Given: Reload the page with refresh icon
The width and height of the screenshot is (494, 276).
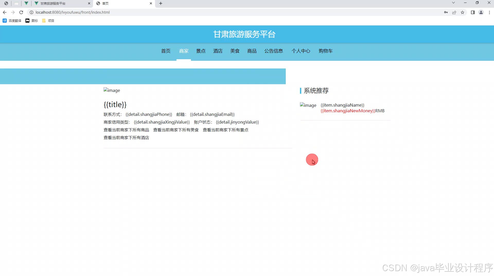Looking at the screenshot, I should point(21,12).
